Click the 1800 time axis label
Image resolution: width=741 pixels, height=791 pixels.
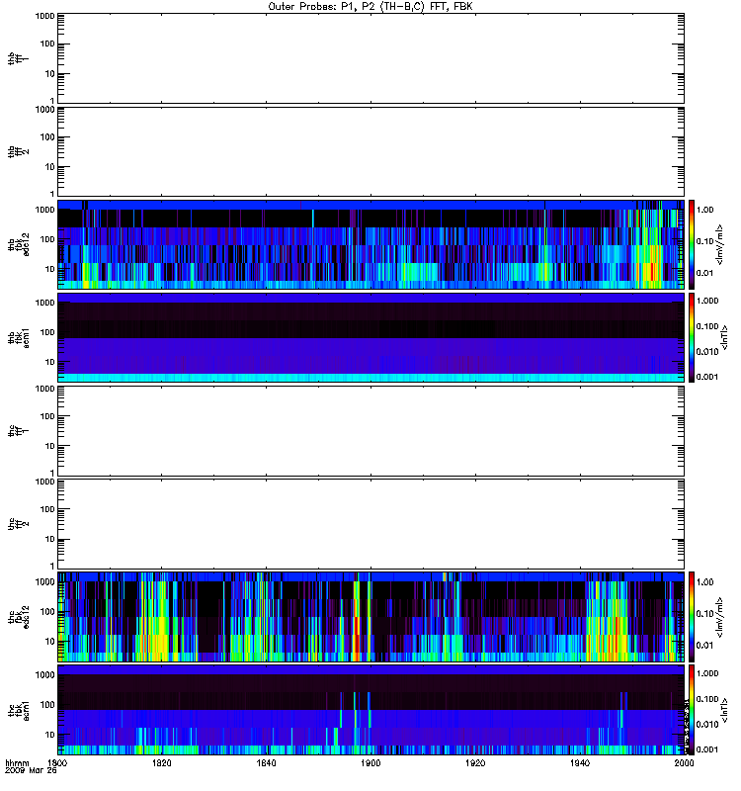(57, 763)
